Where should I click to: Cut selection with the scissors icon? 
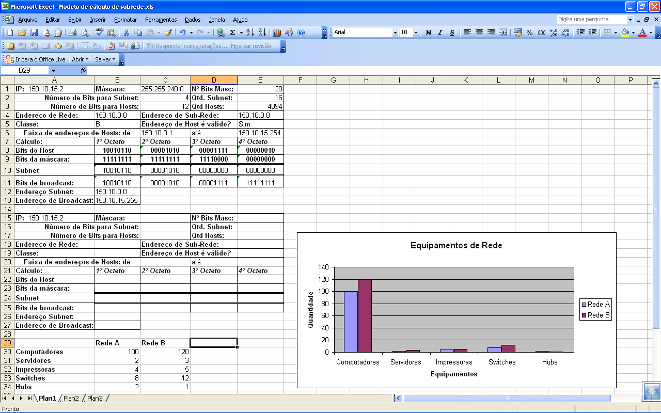pos(125,33)
